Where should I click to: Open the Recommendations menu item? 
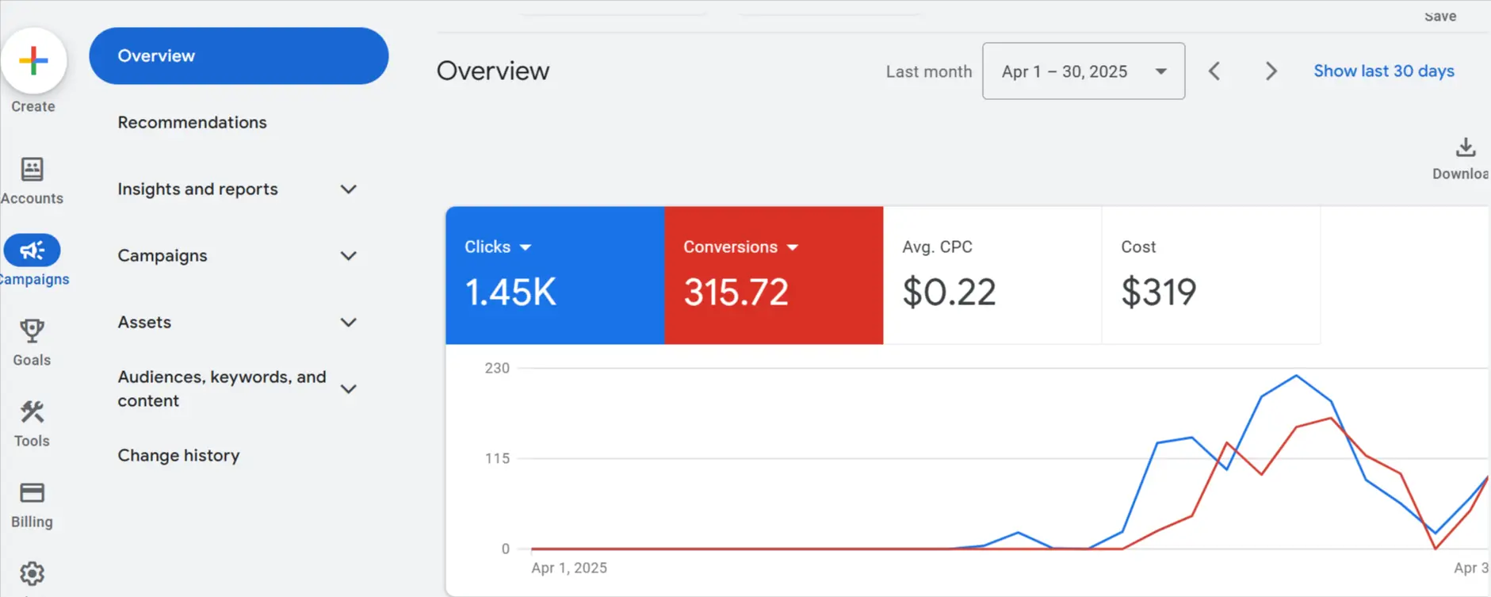(x=192, y=123)
